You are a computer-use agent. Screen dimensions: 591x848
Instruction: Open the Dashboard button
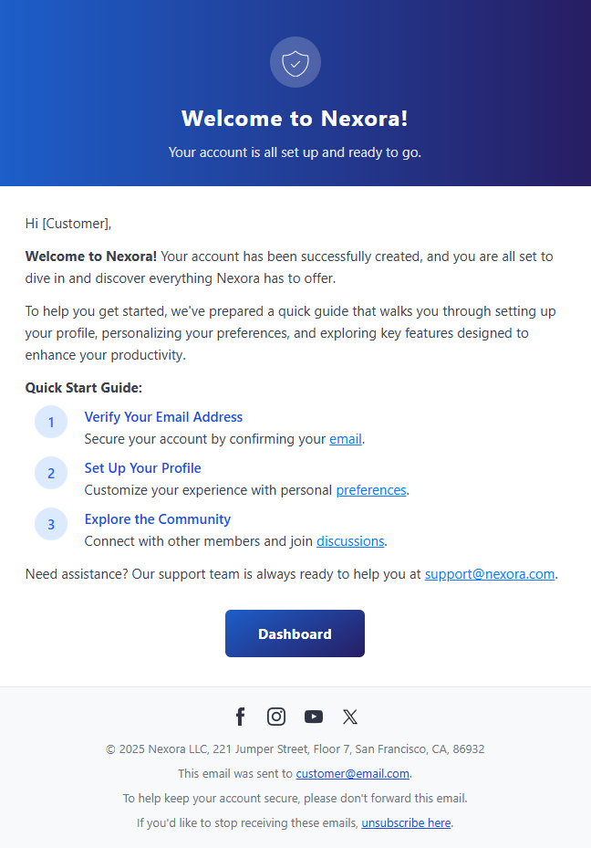pos(295,633)
